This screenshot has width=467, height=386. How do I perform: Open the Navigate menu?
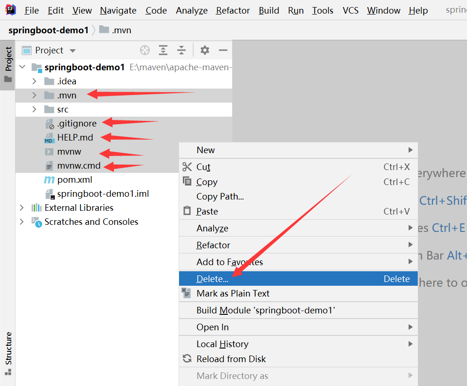[118, 10]
